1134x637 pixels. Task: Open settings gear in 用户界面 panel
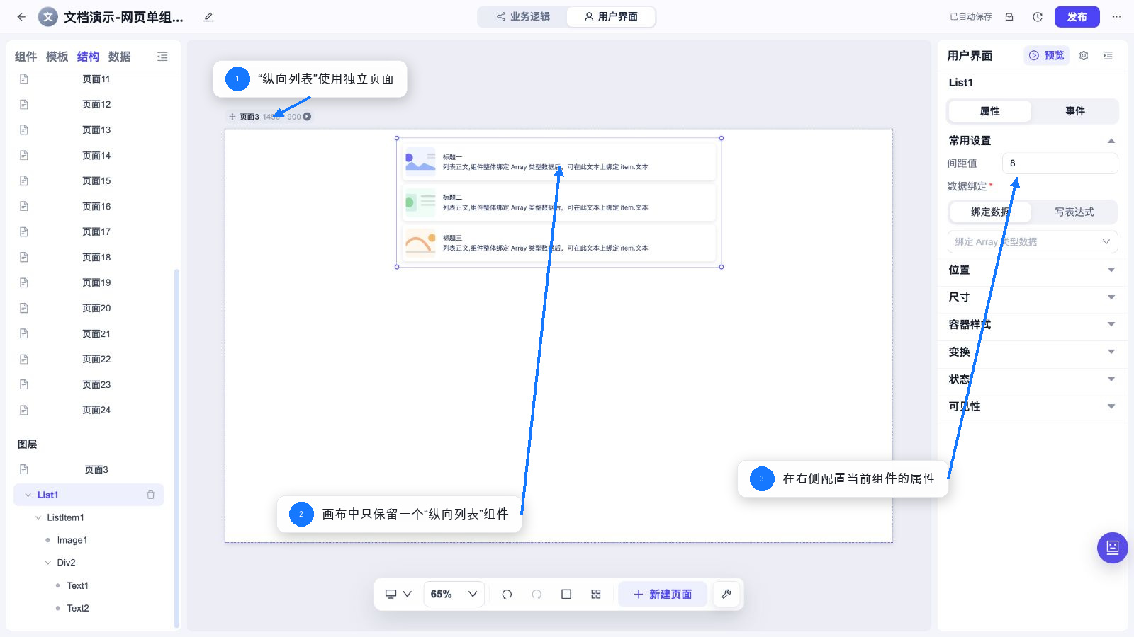click(1084, 56)
